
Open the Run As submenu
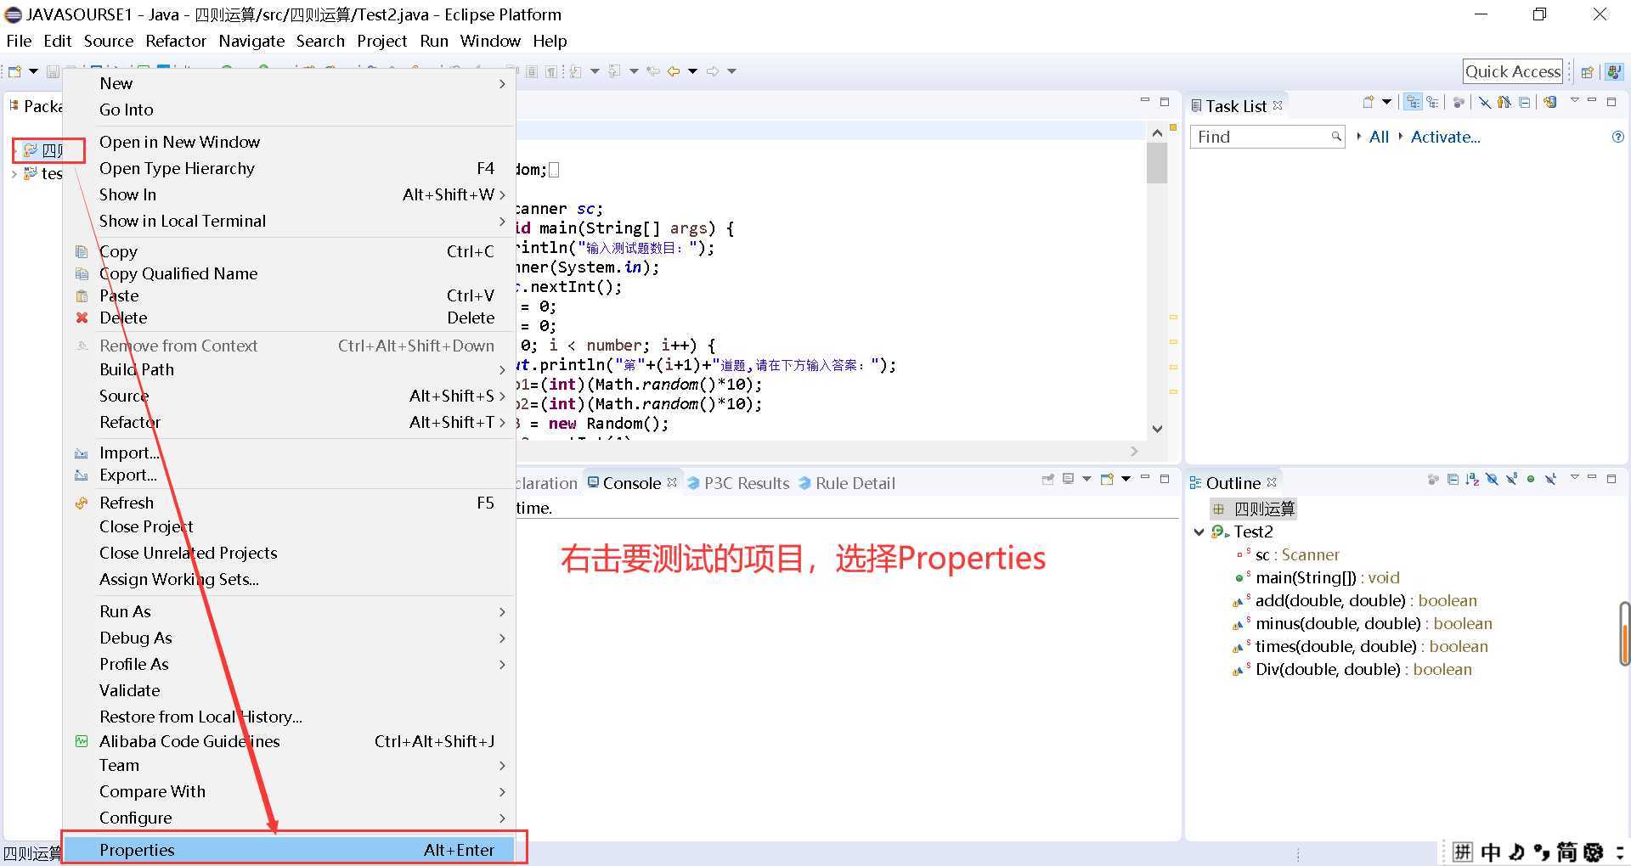pyautogui.click(x=289, y=611)
